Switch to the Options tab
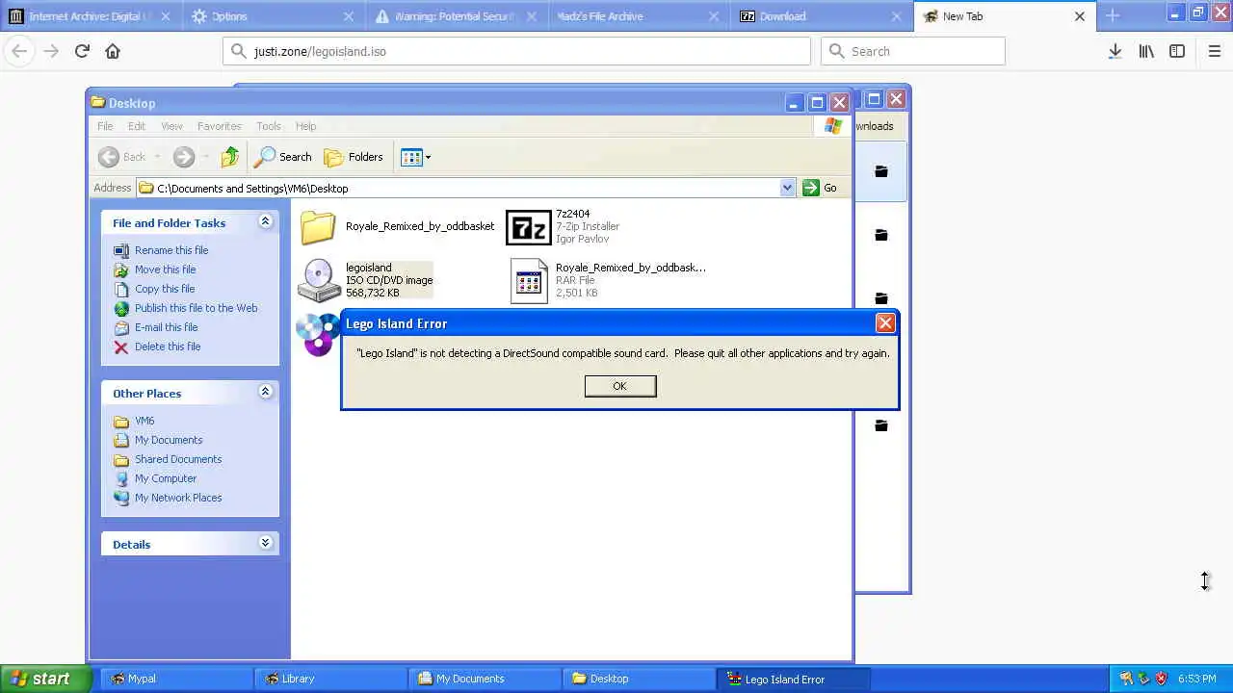1233x693 pixels. (273, 16)
